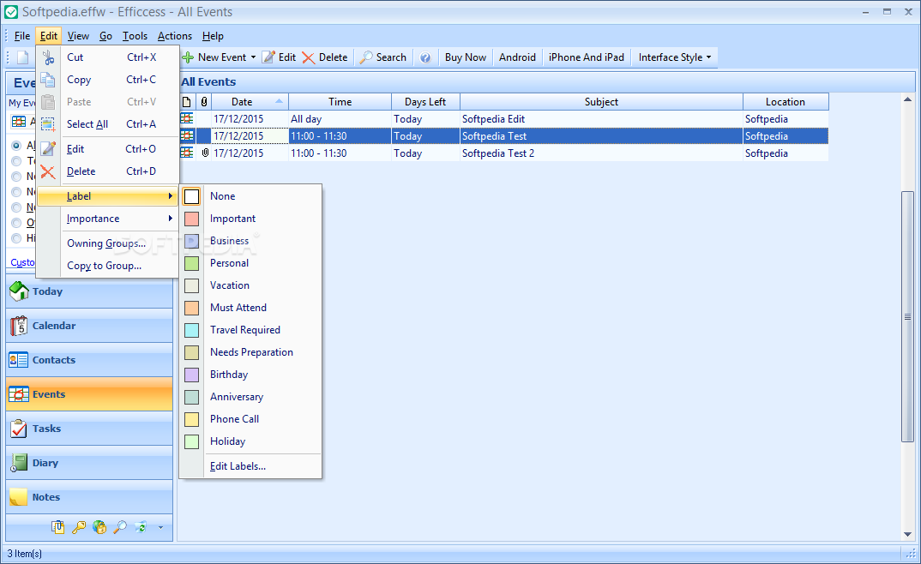Viewport: 921px width, 564px height.
Task: Open the File menu
Action: 21,36
